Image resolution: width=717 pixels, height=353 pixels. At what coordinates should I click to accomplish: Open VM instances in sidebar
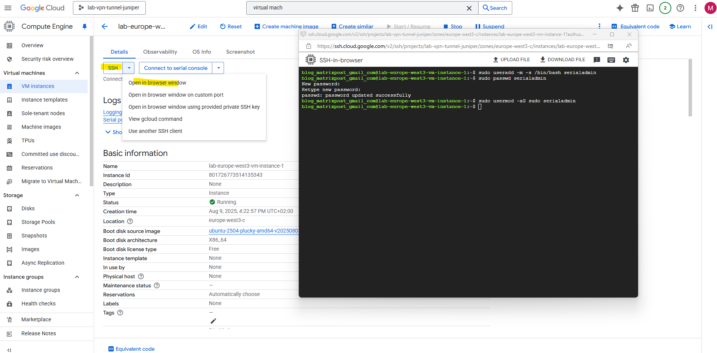click(x=44, y=86)
